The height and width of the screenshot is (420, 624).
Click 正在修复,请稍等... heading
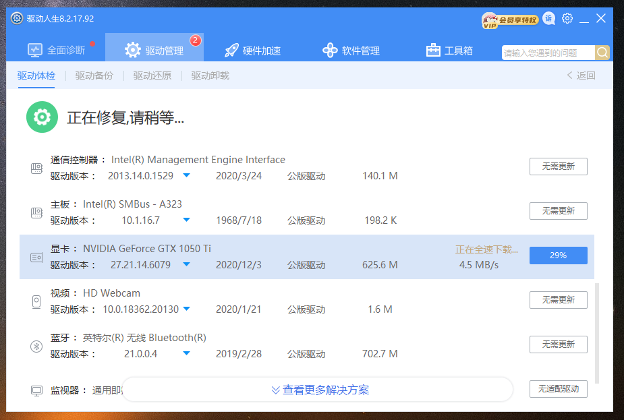[125, 118]
